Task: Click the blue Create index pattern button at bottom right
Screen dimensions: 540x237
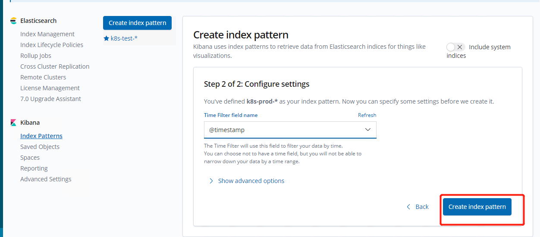Action: pos(477,207)
